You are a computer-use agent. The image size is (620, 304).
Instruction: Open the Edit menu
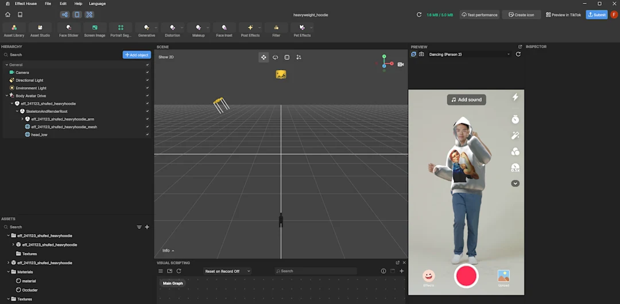(63, 3)
